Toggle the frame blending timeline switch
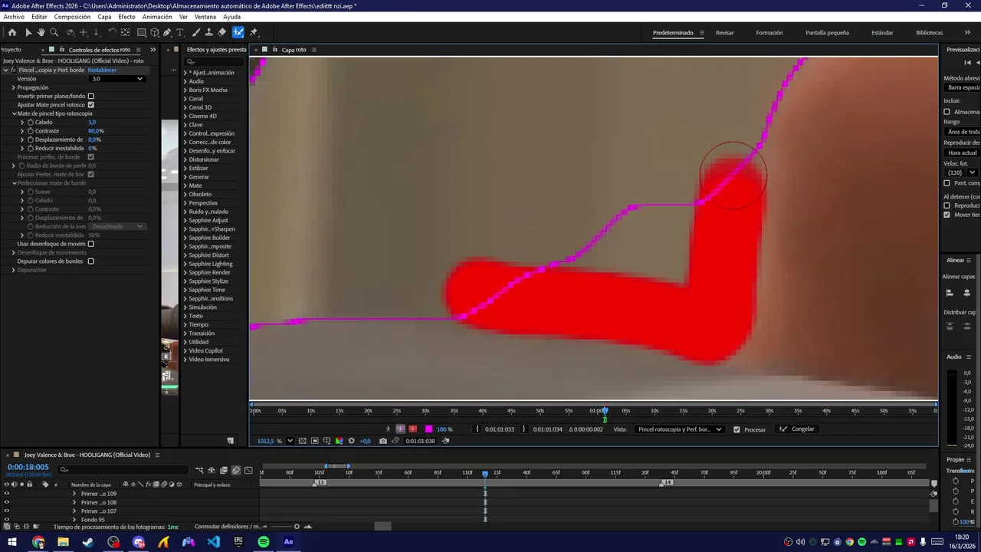 tap(224, 470)
